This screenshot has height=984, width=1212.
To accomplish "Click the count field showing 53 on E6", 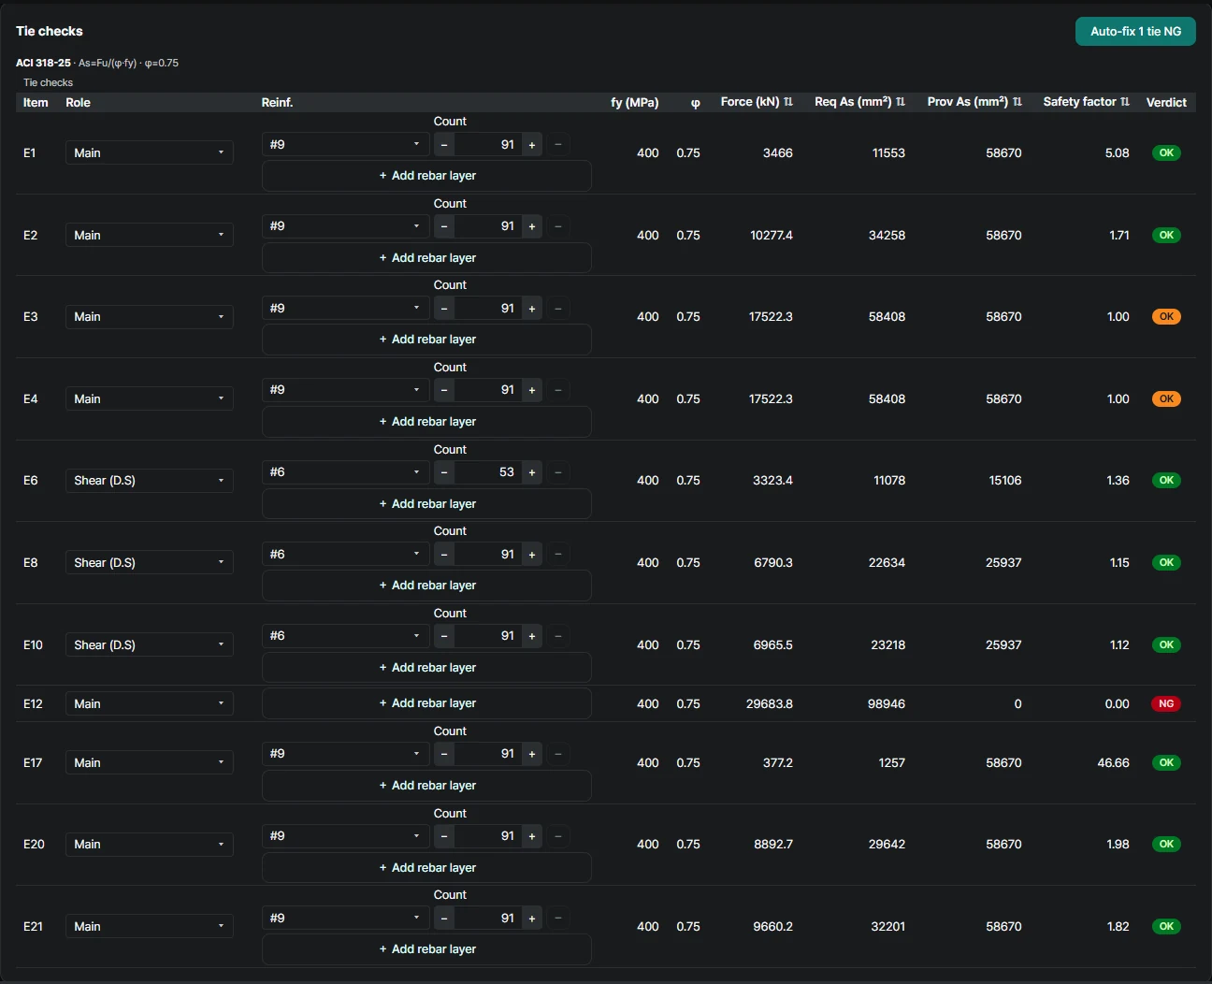I will 488,472.
